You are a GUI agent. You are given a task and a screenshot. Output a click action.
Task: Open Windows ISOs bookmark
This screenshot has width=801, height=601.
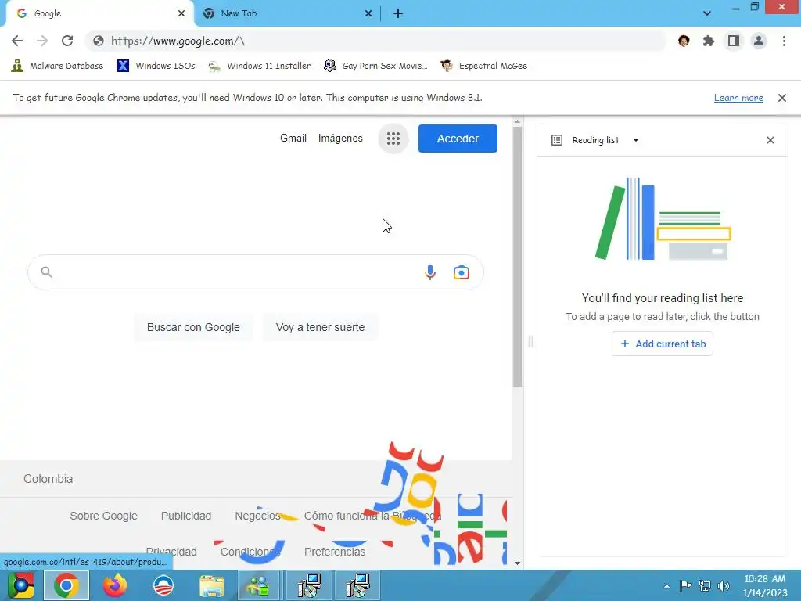[156, 66]
